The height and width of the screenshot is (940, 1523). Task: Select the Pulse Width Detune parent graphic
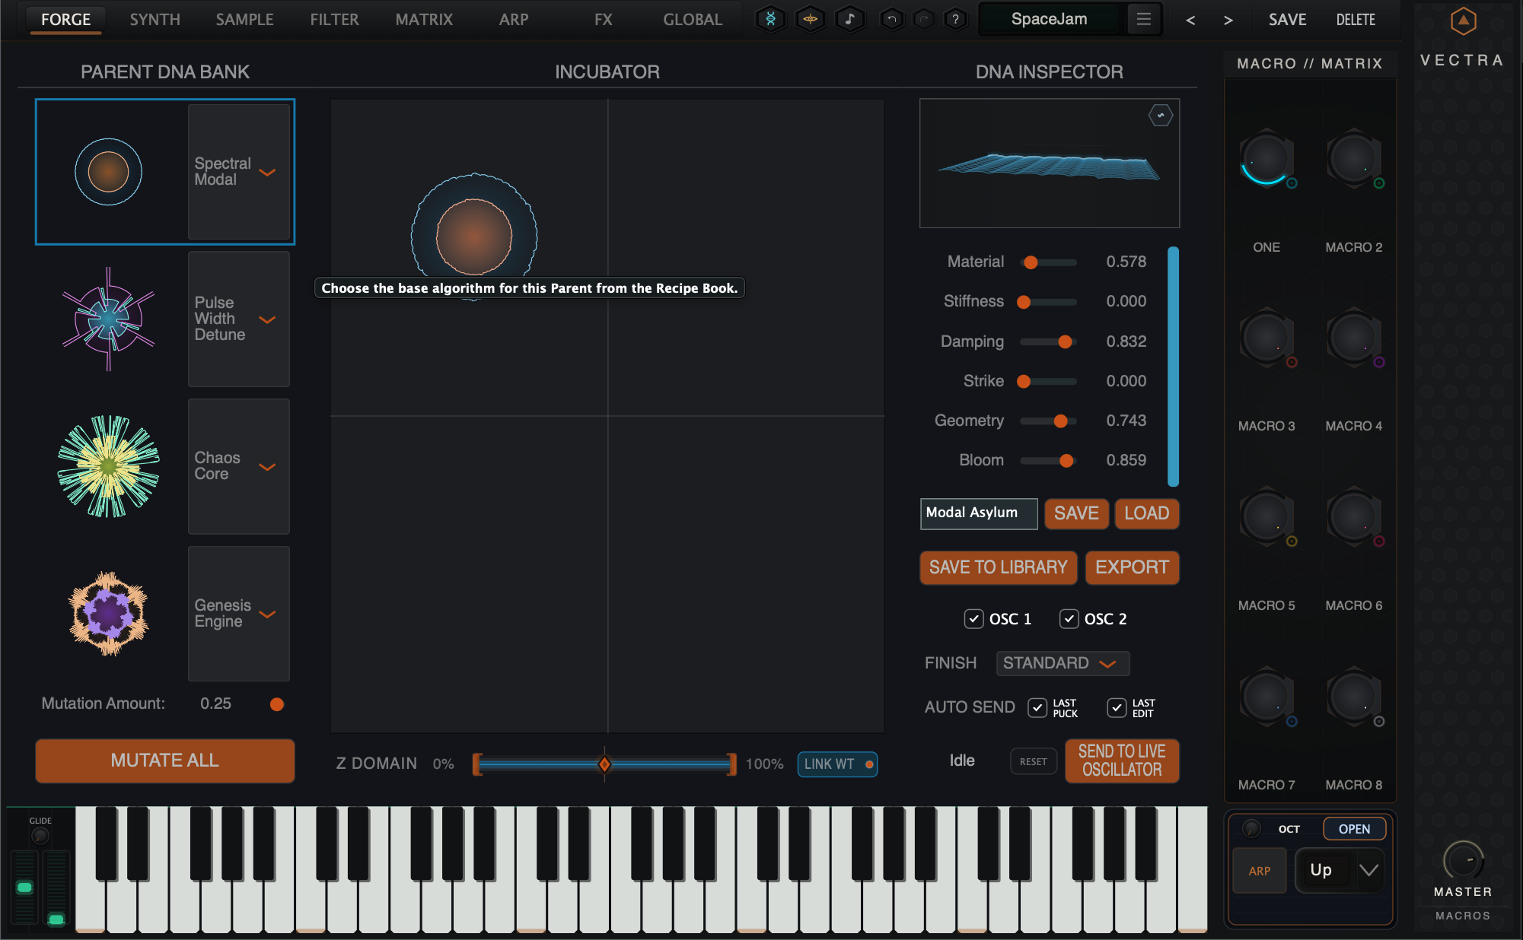click(x=108, y=319)
